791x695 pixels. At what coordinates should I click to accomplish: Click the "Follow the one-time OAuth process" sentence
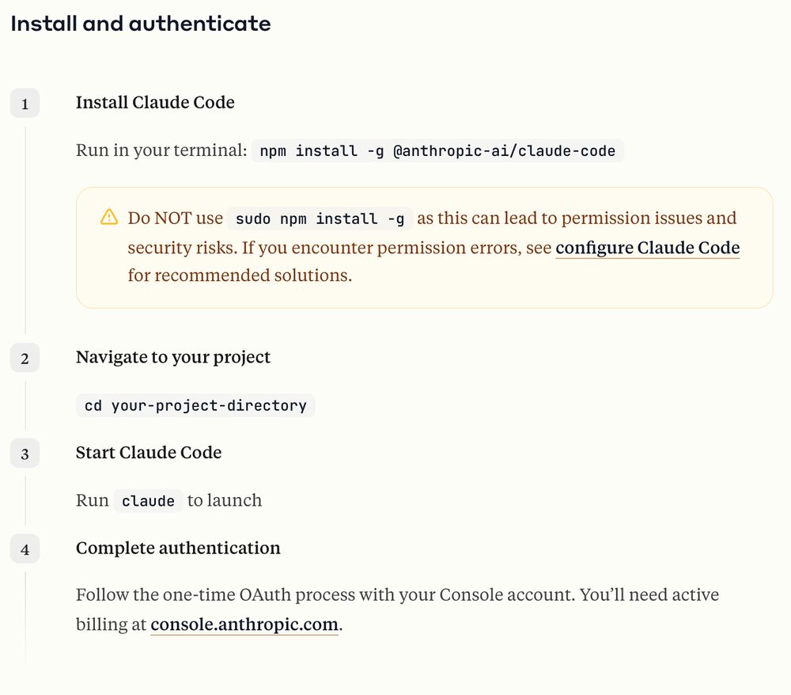click(325, 594)
